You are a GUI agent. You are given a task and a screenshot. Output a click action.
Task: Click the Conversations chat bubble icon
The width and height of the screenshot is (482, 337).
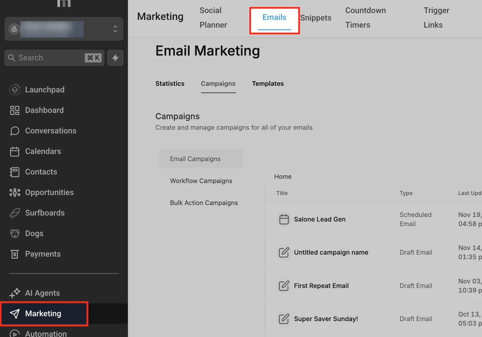tap(15, 131)
